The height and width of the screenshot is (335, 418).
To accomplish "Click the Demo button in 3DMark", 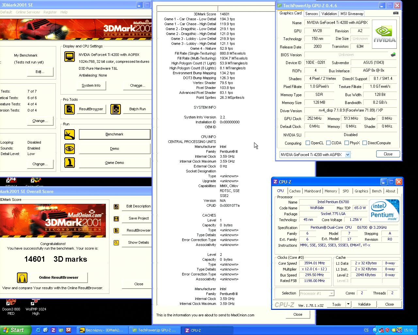I will (x=114, y=149).
